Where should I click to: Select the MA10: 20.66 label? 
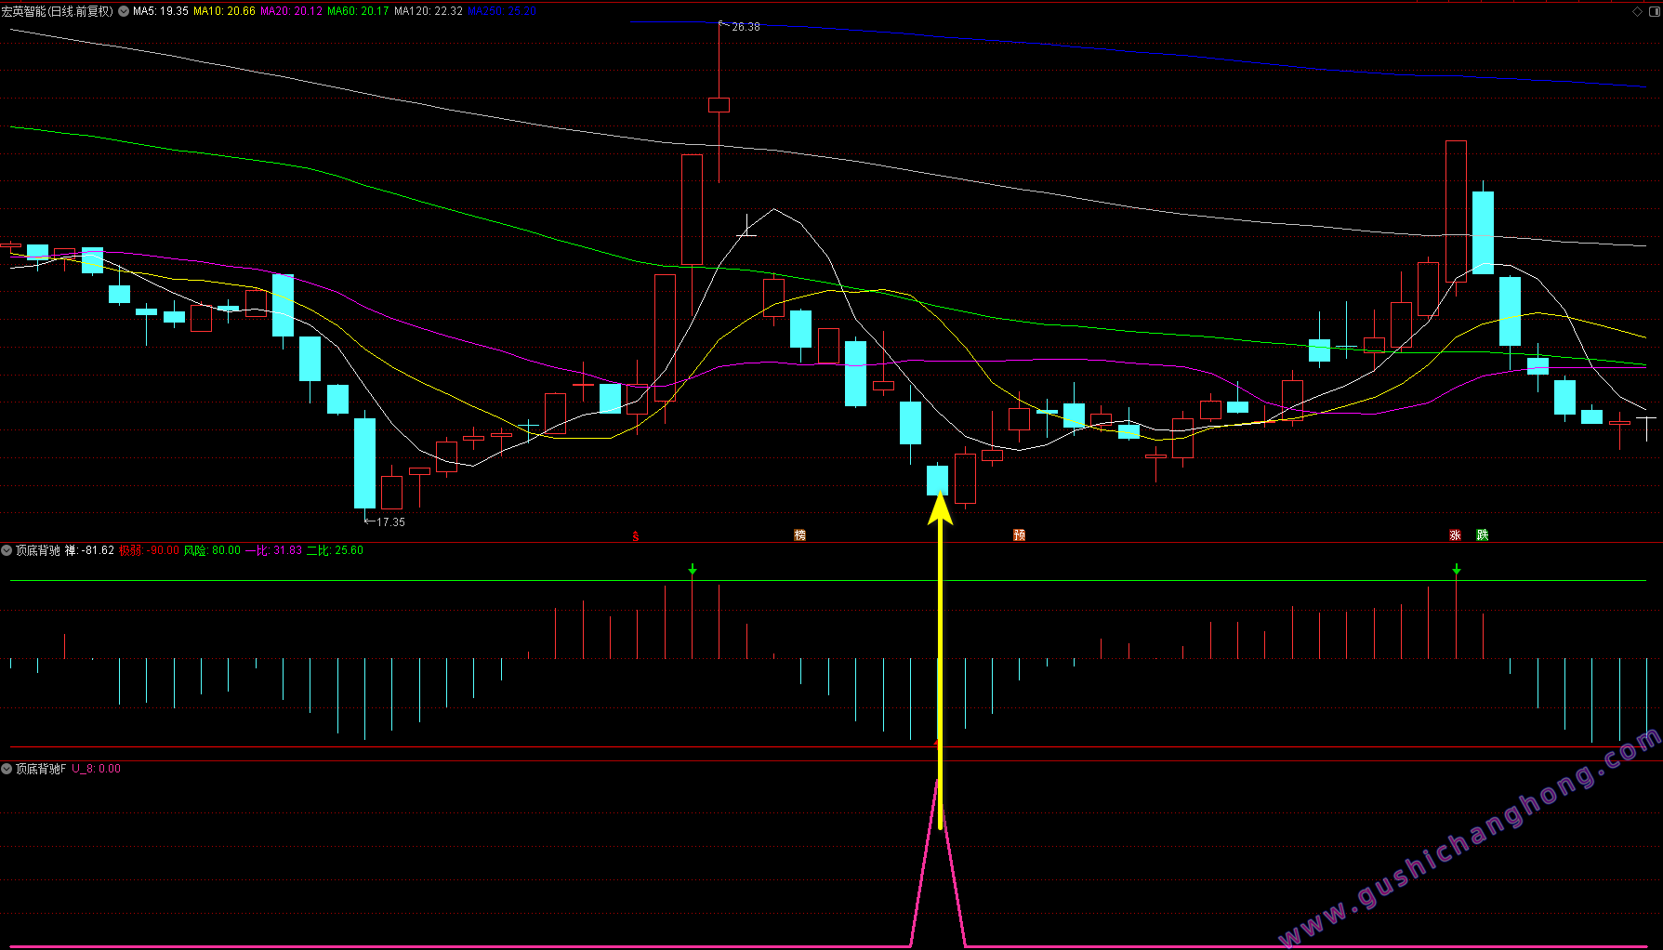[224, 11]
